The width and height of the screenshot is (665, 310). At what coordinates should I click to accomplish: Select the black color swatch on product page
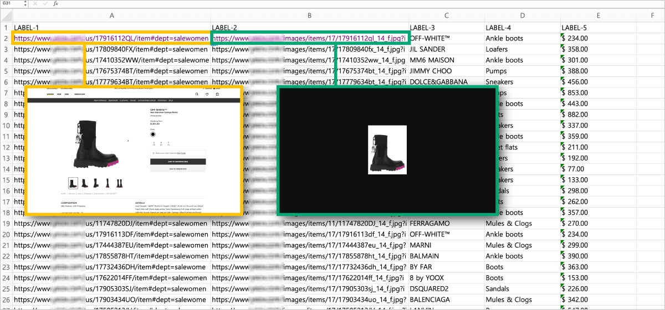(153, 134)
